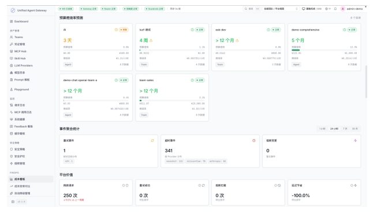
Task: Go to Teams in the sidebar
Action: (31, 37)
